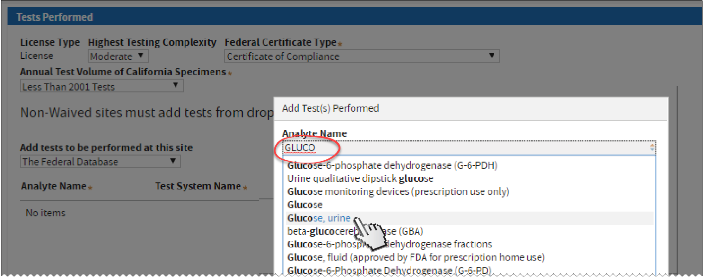The height and width of the screenshot is (279, 704).
Task: Click the Analyte Name column header
Action: click(x=53, y=186)
